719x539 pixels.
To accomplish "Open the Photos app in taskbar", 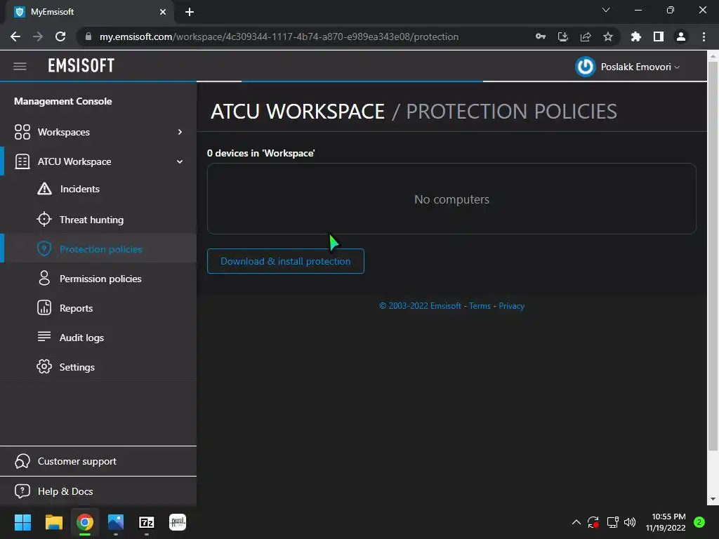I will (x=116, y=522).
